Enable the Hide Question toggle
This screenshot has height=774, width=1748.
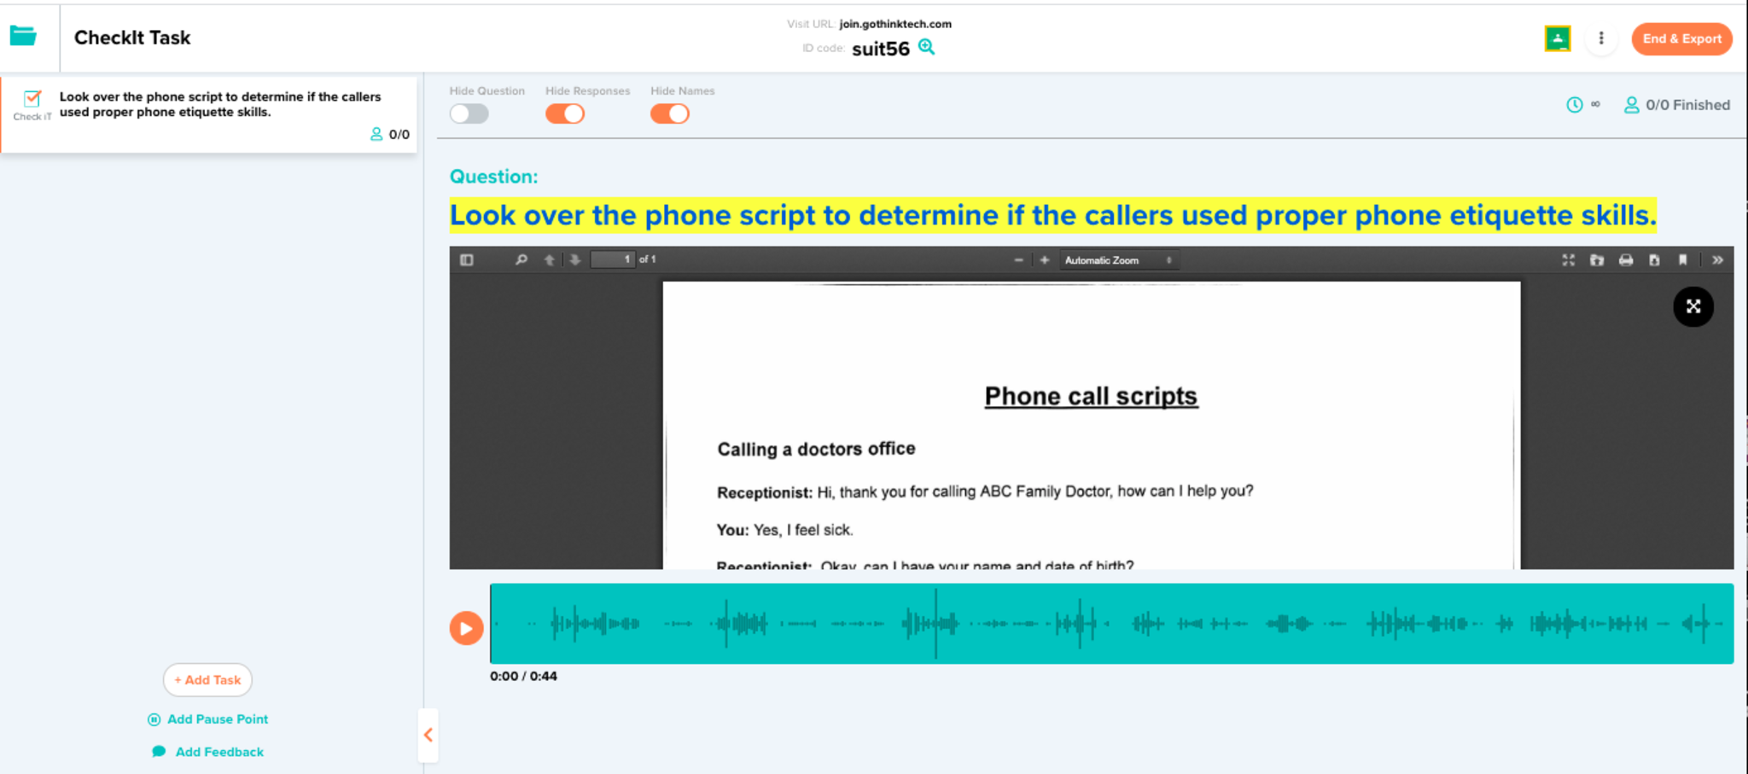469,113
